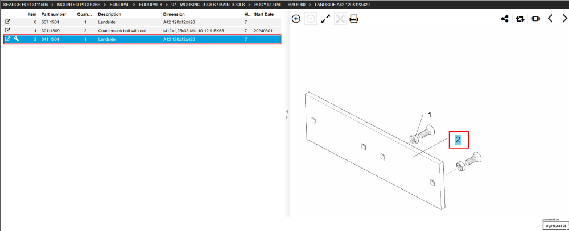Sort by the Start Date column header
Screen dimensions: 569x231
point(264,14)
